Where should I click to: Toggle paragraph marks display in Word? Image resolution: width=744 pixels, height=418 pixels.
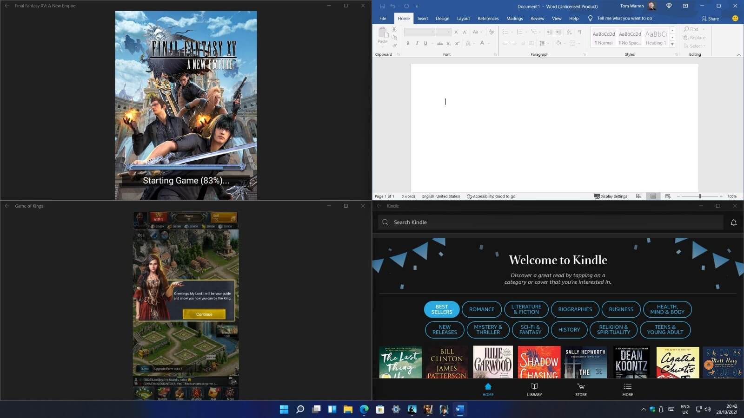[x=580, y=32]
